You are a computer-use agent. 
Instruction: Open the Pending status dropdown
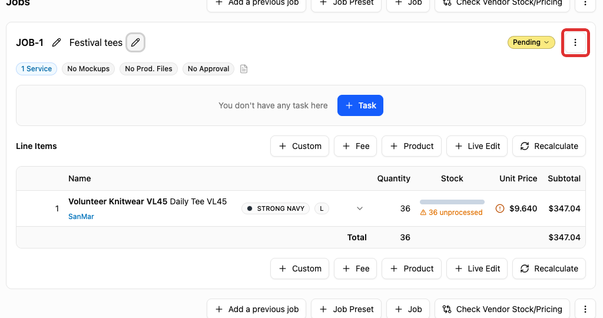(x=531, y=42)
